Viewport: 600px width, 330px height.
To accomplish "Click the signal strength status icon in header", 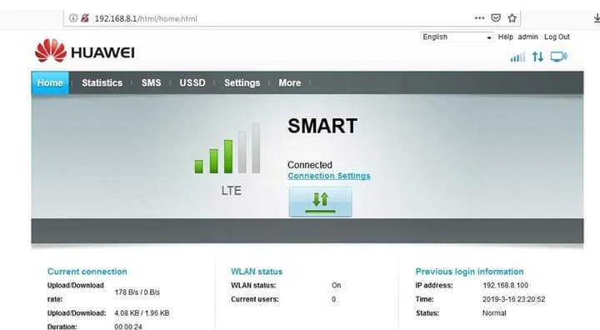I will 517,57.
